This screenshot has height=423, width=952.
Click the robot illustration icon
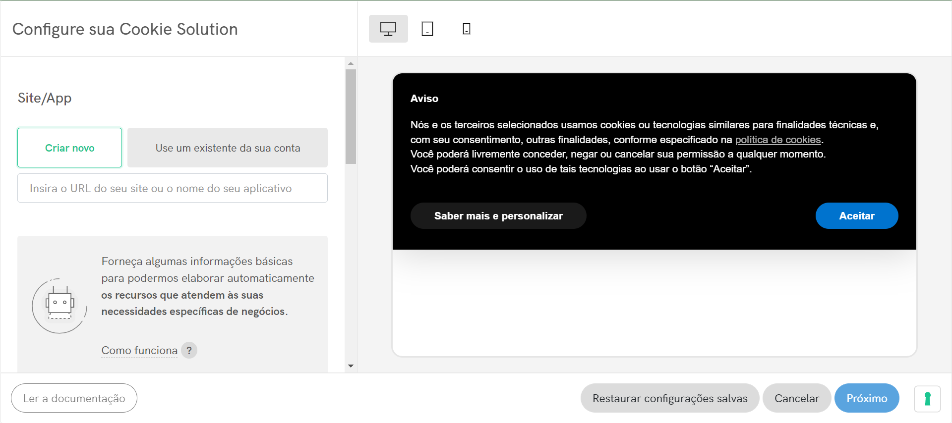click(x=59, y=306)
